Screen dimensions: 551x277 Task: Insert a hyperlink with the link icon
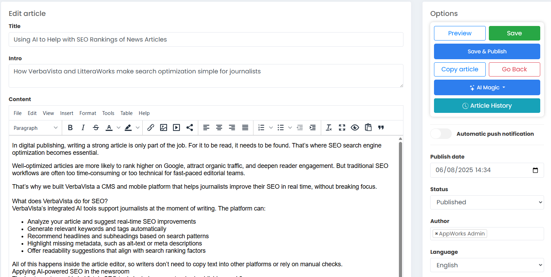tap(151, 128)
